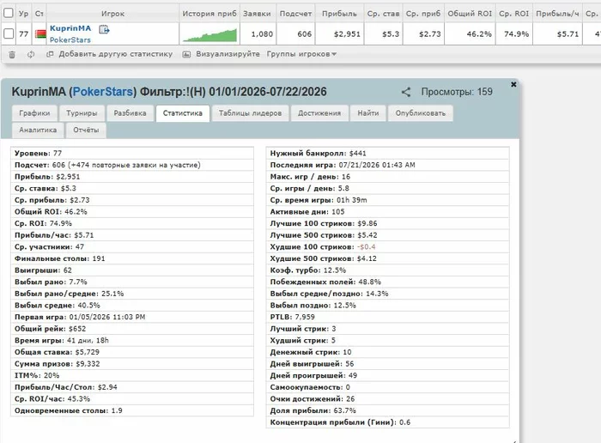This screenshot has height=443, width=601.
Task: Sort by the Ср. став column header
Action: coord(383,14)
